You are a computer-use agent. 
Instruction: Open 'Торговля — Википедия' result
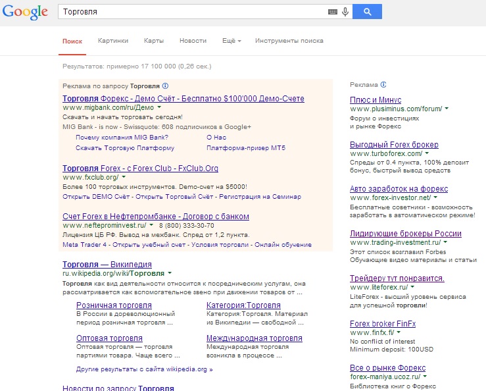[x=107, y=265]
